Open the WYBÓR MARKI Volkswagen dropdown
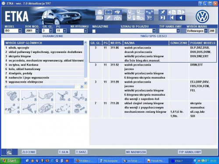The width and height of the screenshot is (219, 164). 206,31
